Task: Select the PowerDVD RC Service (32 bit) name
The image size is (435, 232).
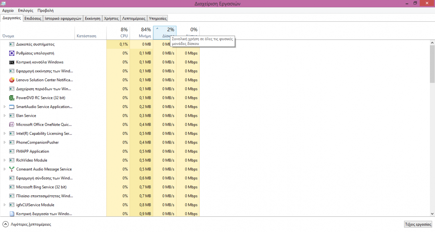Action: (x=41, y=98)
